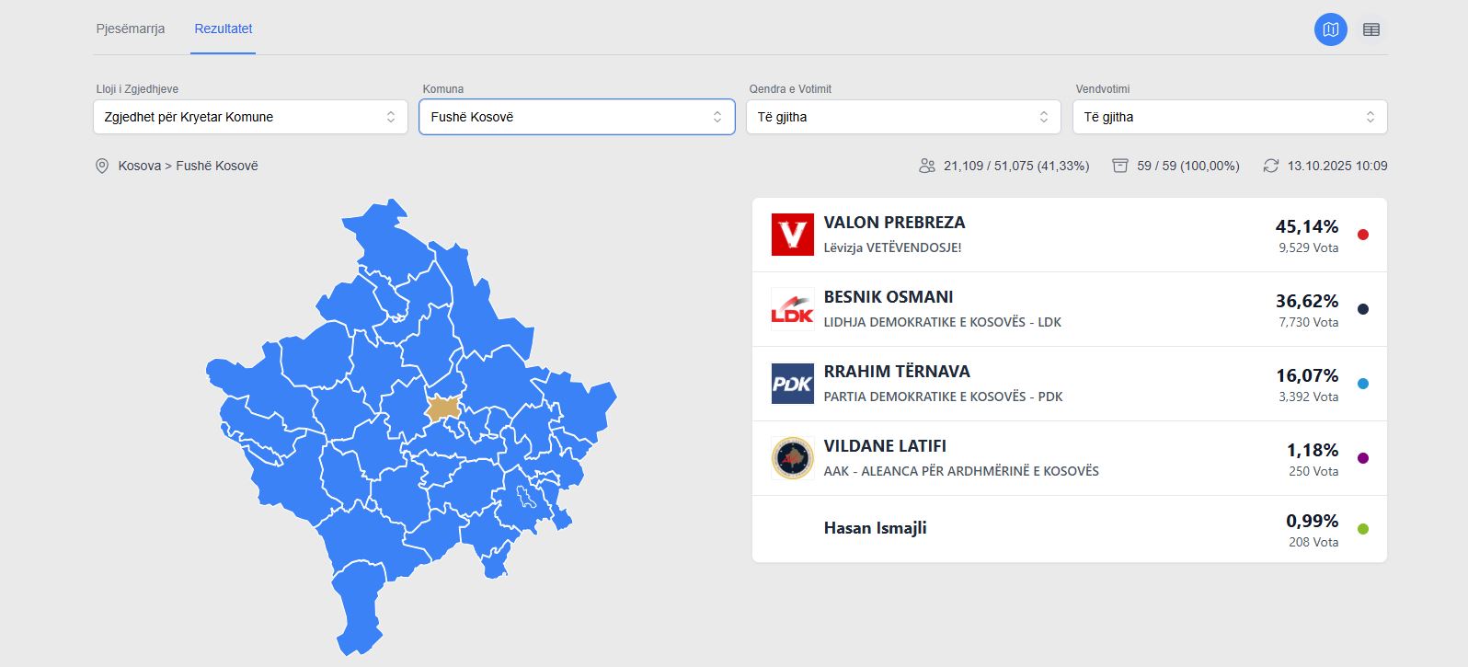Viewport: 1468px width, 667px height.
Task: Click the ballot box counted icon
Action: tap(1119, 166)
